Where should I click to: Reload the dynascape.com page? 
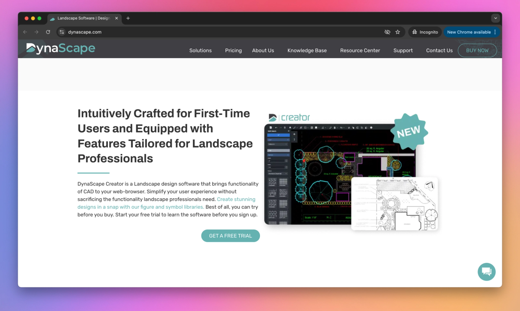pyautogui.click(x=48, y=32)
